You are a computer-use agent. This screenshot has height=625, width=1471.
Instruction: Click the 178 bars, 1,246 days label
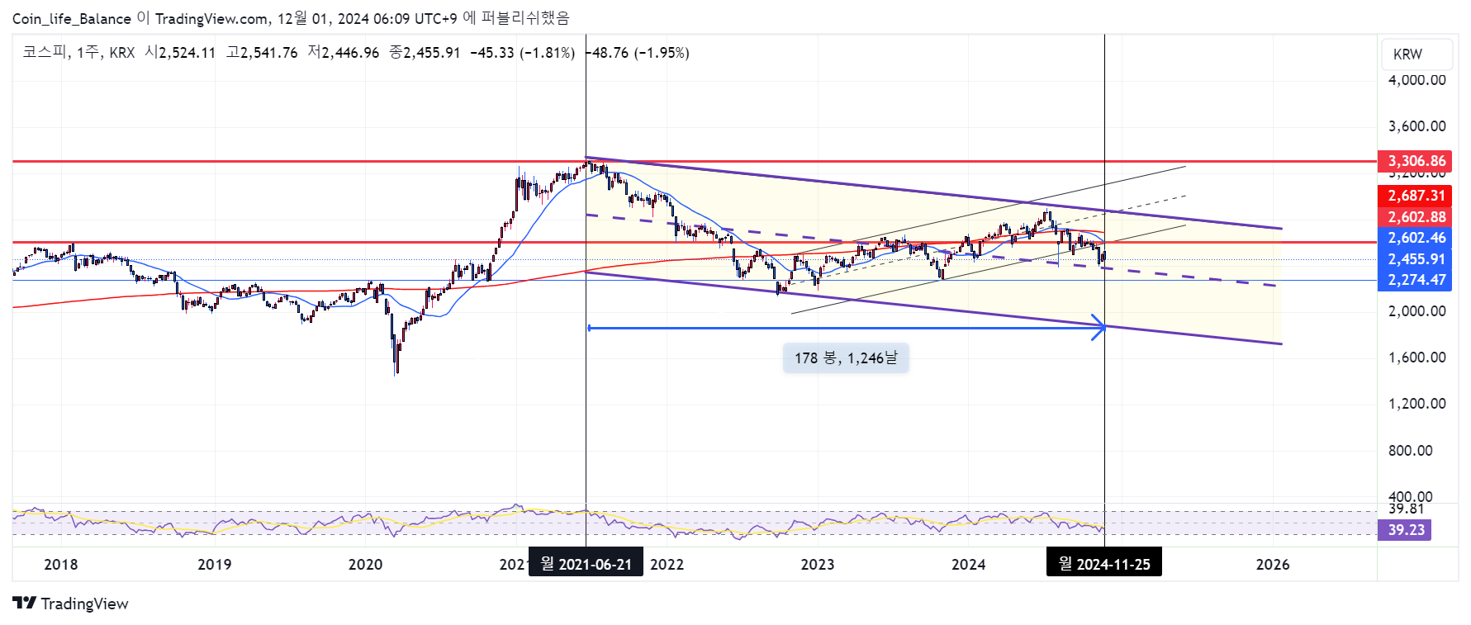[x=846, y=358]
